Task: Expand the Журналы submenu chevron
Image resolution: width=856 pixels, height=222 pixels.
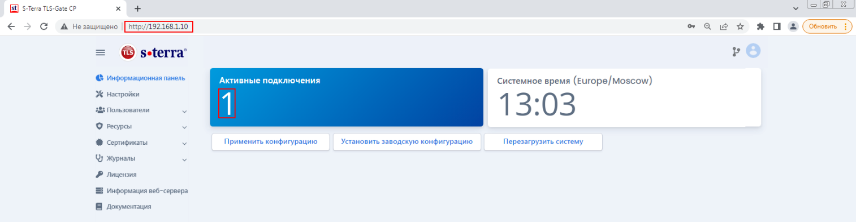Action: (184, 159)
